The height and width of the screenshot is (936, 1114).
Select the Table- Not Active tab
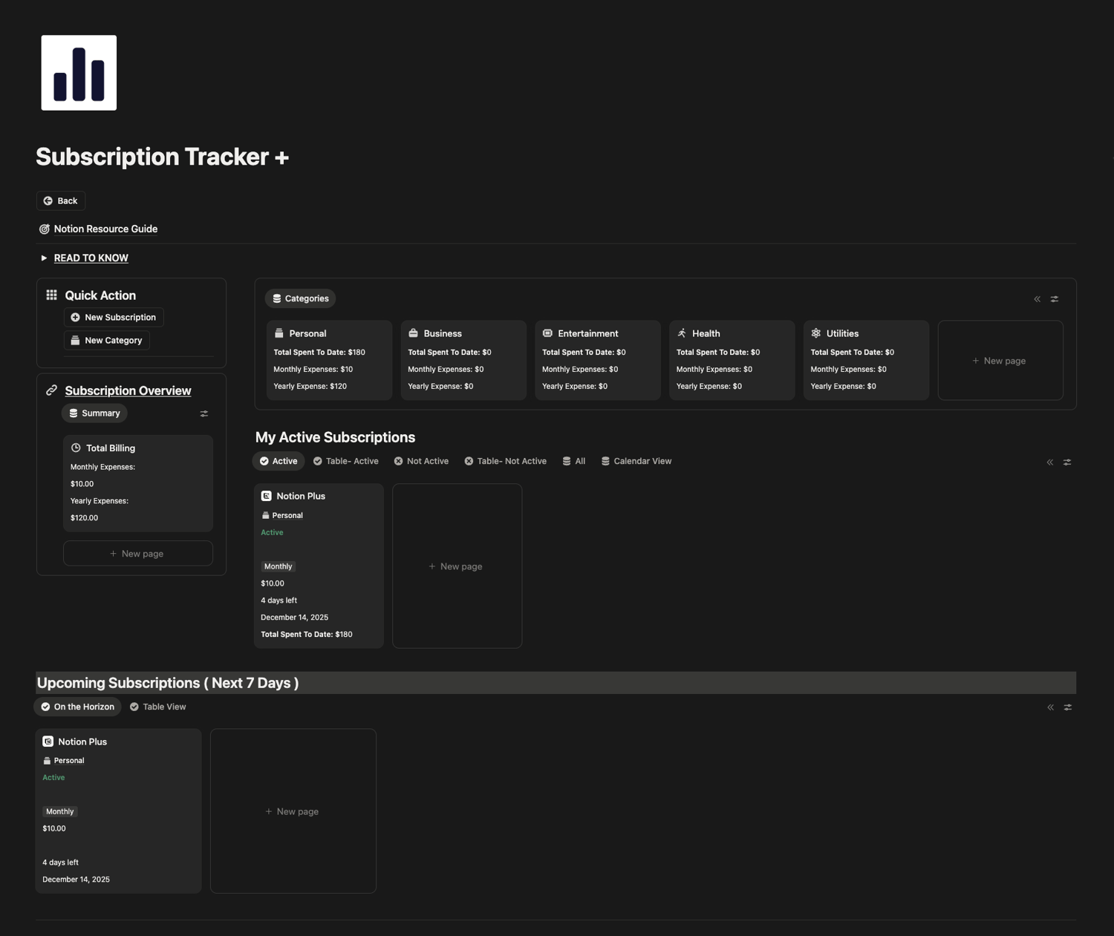pyautogui.click(x=505, y=461)
